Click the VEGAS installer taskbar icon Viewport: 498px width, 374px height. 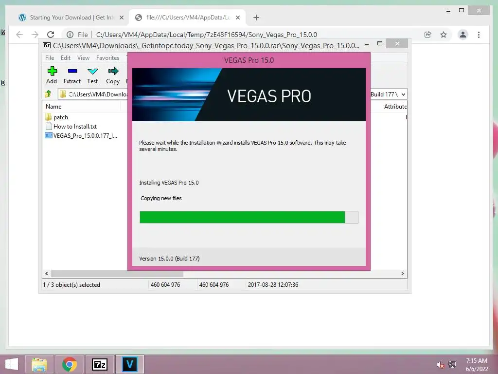pos(129,364)
